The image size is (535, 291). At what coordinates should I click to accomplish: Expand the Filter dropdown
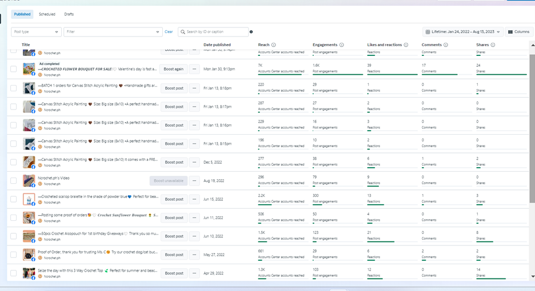[113, 32]
